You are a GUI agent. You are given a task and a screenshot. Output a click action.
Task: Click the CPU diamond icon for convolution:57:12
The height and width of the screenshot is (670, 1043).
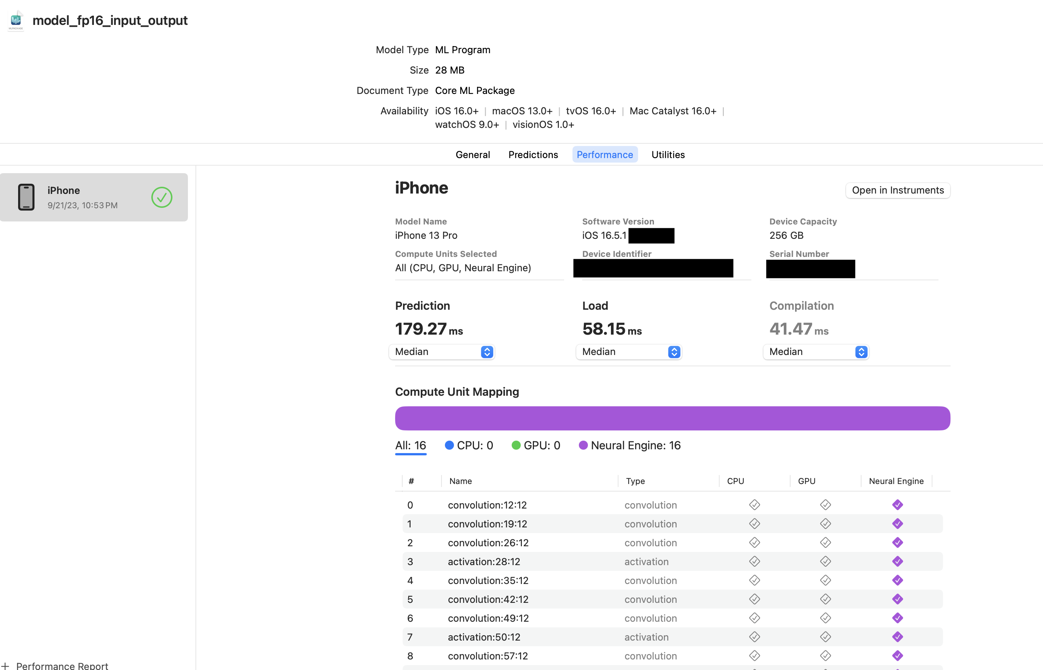tap(754, 655)
